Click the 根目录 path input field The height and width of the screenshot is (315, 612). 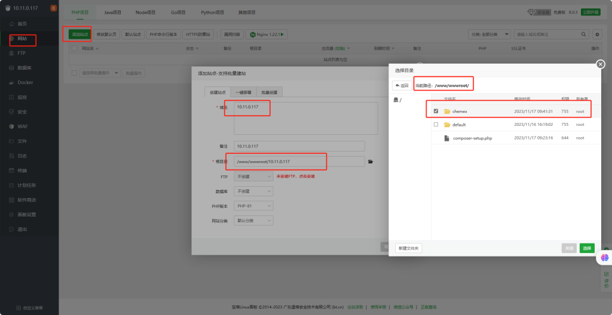tap(299, 162)
